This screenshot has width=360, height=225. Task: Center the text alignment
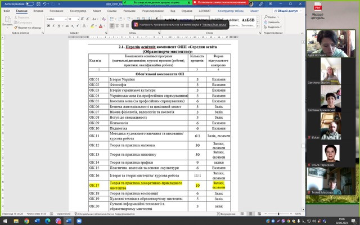[x=118, y=26]
